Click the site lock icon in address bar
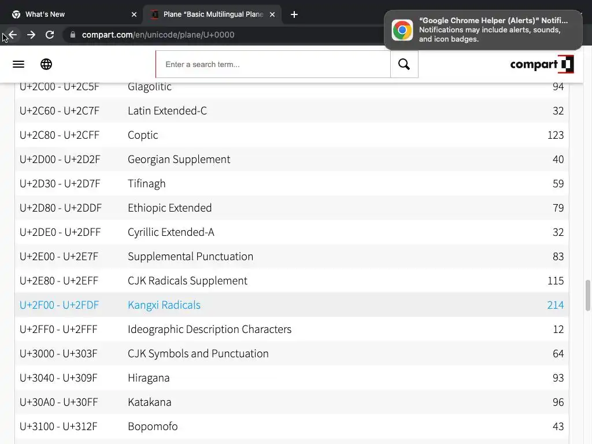 [x=73, y=35]
